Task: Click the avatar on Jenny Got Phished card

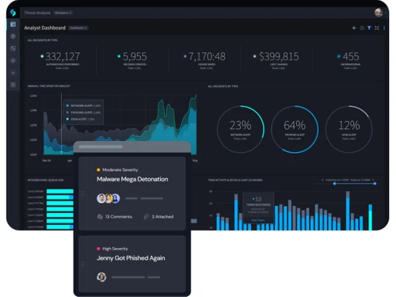Action: [101, 277]
